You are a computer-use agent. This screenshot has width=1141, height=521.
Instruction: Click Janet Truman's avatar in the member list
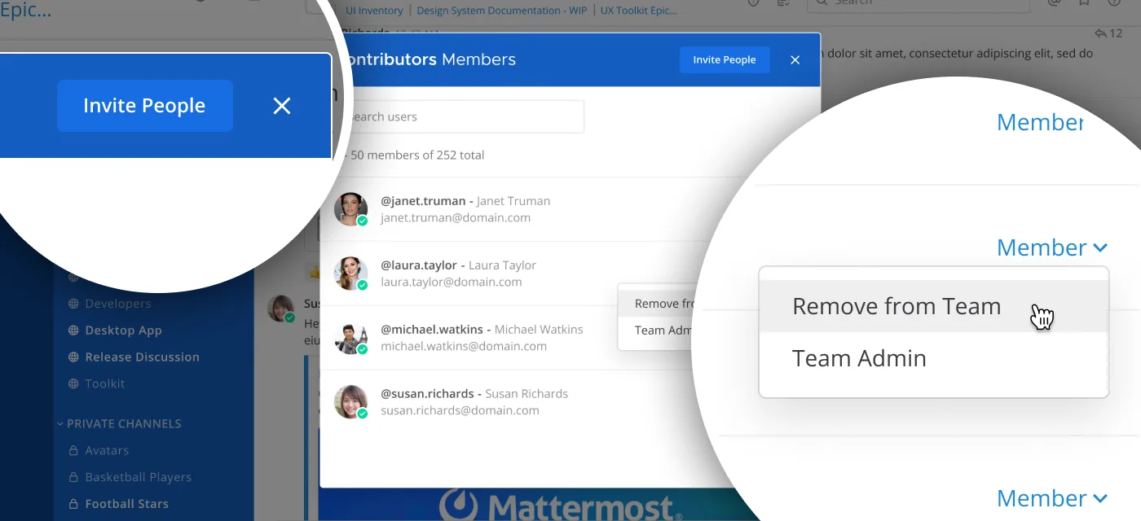[x=351, y=209]
